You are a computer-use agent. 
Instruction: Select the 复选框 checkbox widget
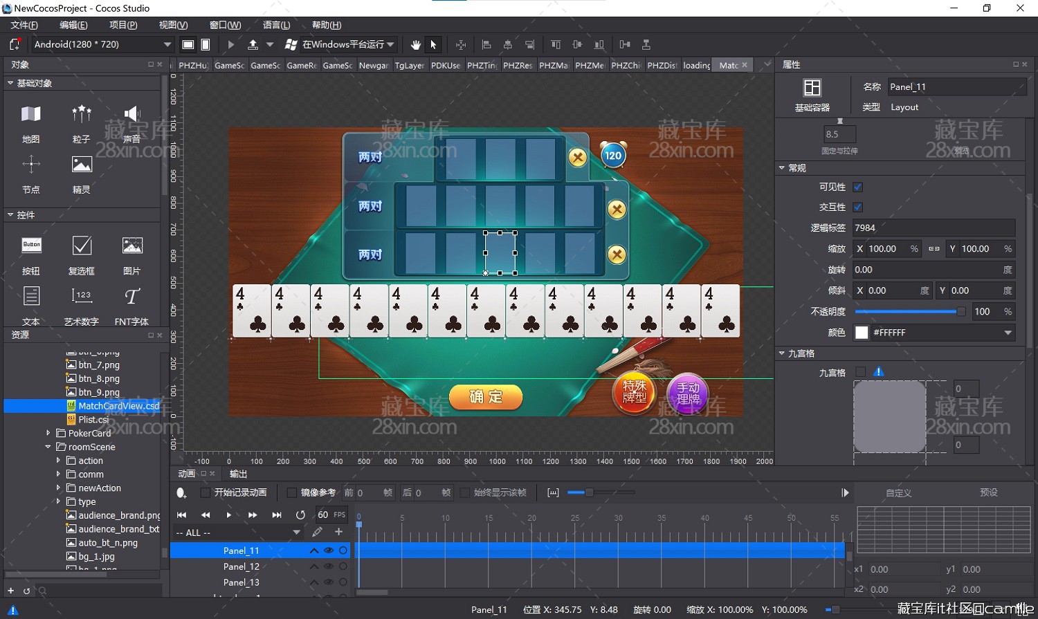click(82, 255)
